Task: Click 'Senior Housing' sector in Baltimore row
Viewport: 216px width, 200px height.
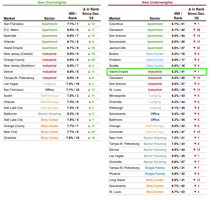Action: pos(50,114)
